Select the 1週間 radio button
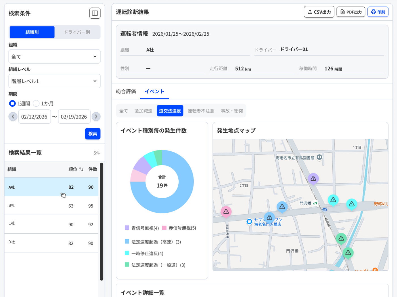The width and height of the screenshot is (397, 297). coord(12,104)
